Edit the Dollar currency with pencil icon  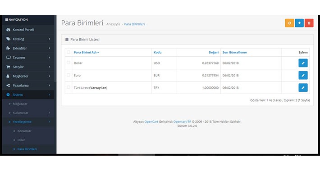coord(303,63)
